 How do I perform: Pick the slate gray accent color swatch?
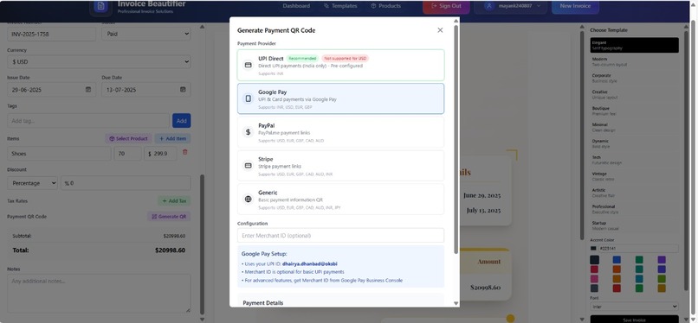[x=594, y=288]
